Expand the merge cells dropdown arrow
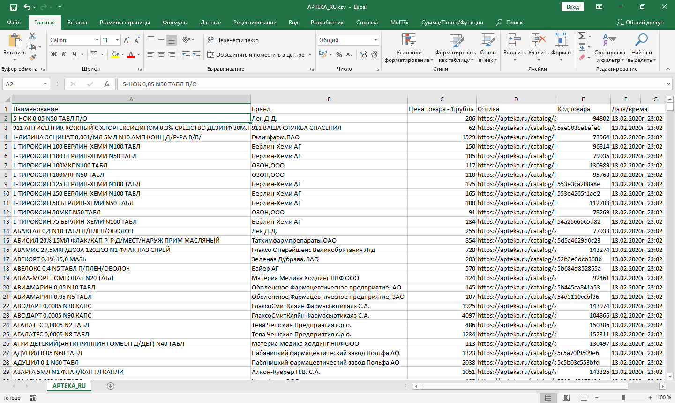 coord(310,55)
